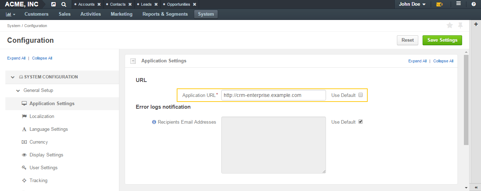Screen dimensions: 481x191
Task: Open the mail notifications envelope icon
Action: pos(439,4)
